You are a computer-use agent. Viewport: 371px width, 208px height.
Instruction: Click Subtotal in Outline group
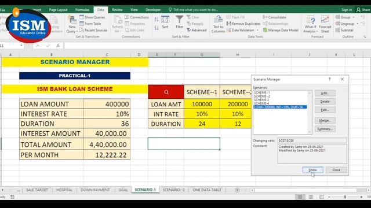click(344, 30)
